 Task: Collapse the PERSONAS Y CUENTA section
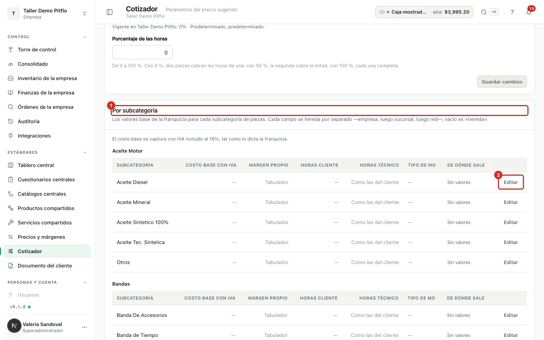click(x=85, y=283)
